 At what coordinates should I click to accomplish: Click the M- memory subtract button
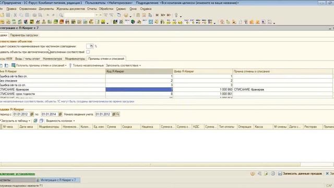click(169, 15)
